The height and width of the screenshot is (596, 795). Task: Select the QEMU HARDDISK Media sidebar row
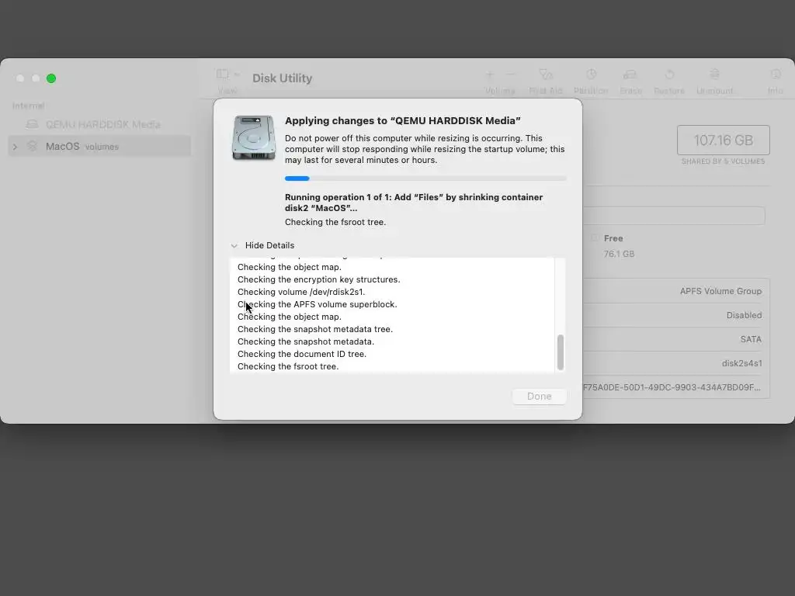coord(100,124)
